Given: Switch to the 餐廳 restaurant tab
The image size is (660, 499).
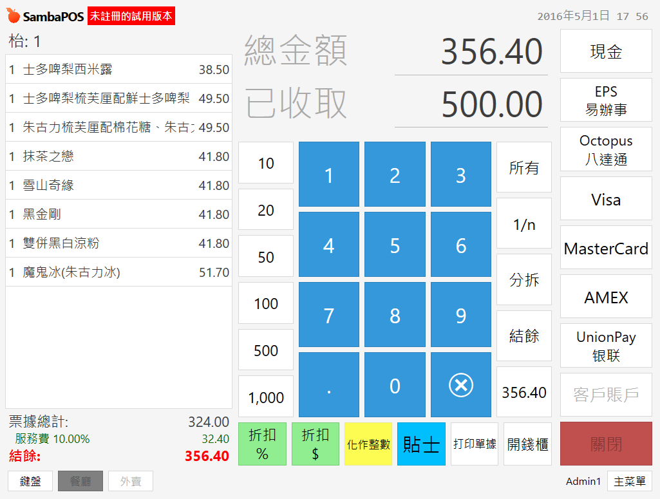Looking at the screenshot, I should tap(80, 481).
